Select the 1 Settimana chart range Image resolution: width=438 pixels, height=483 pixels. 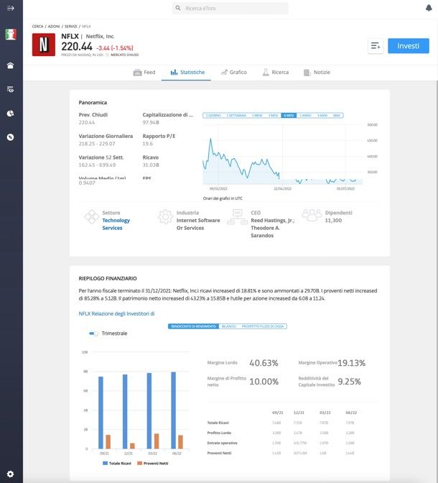pos(236,116)
